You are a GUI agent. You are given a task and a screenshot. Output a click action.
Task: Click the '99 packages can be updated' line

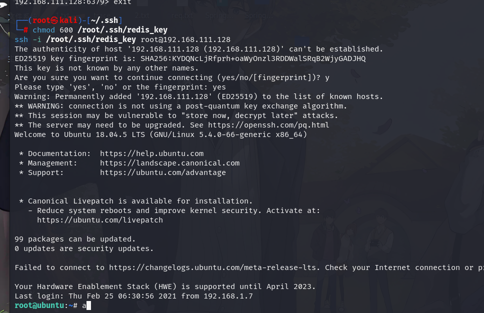pos(75,239)
